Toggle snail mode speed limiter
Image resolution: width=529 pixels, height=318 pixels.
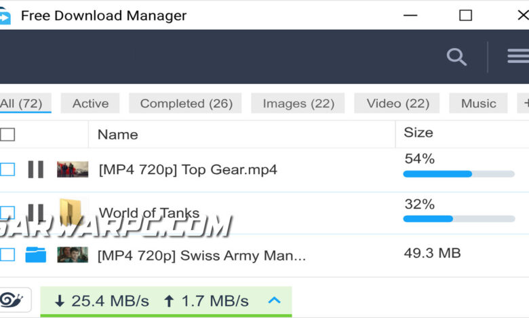click(12, 300)
